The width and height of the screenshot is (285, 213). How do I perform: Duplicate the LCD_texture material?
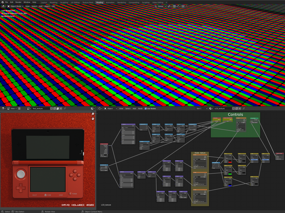click(237, 108)
